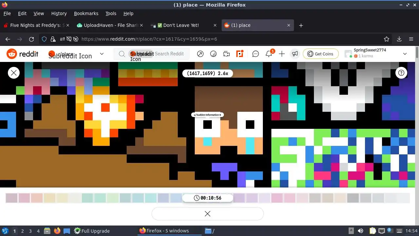Screen dimensions: 419x236
Task: Cancel pixel placement with the bottom X button
Action: point(208,214)
